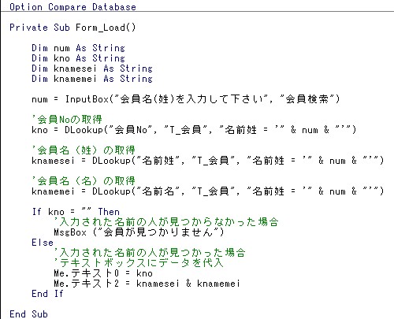Click the "End Sub" line
The image size is (394, 319).
click(x=28, y=314)
